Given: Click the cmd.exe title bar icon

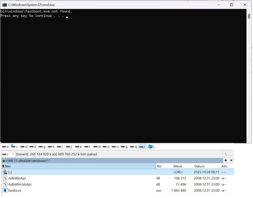Looking at the screenshot, I should (5, 5).
